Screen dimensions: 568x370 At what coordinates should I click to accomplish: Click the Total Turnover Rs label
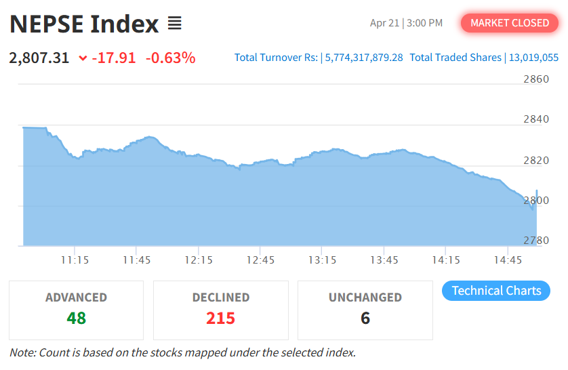(x=276, y=58)
